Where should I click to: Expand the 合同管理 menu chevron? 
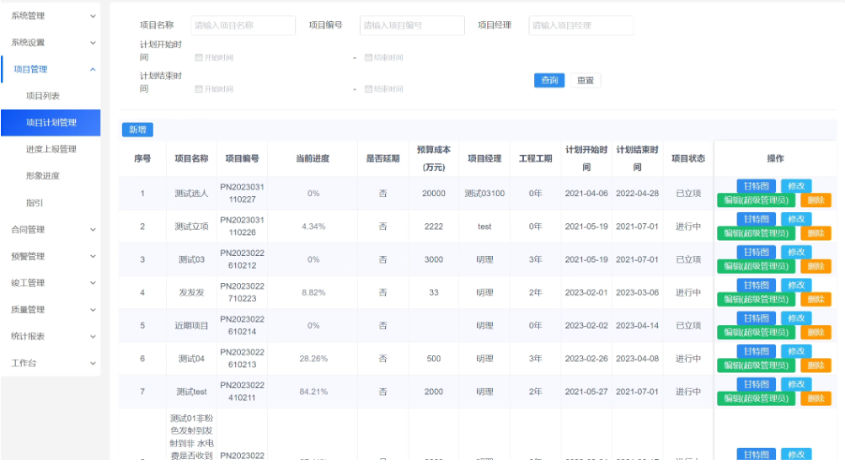(93, 230)
